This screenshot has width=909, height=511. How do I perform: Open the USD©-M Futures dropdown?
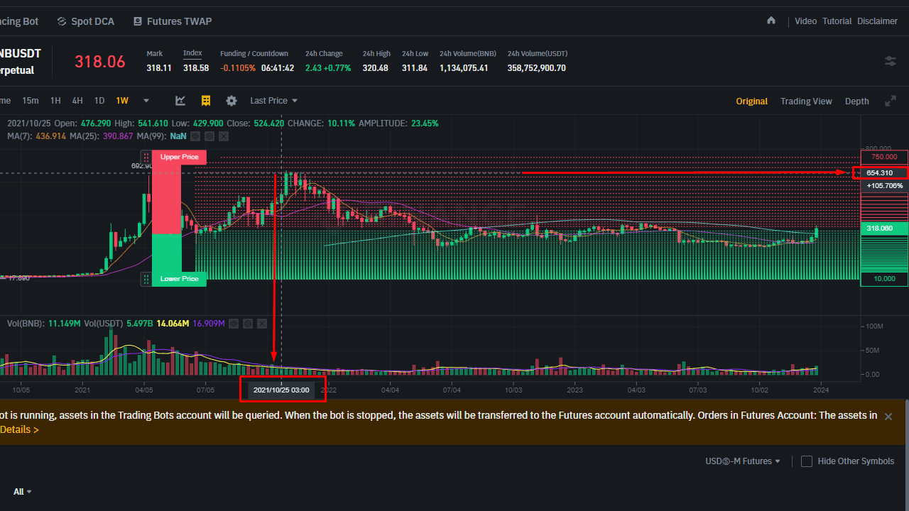click(743, 461)
